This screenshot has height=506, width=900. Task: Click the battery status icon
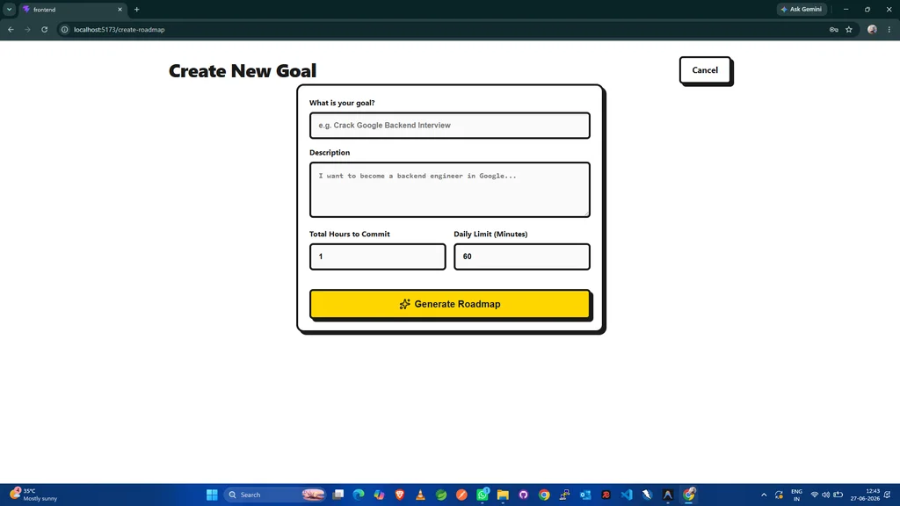tap(838, 495)
